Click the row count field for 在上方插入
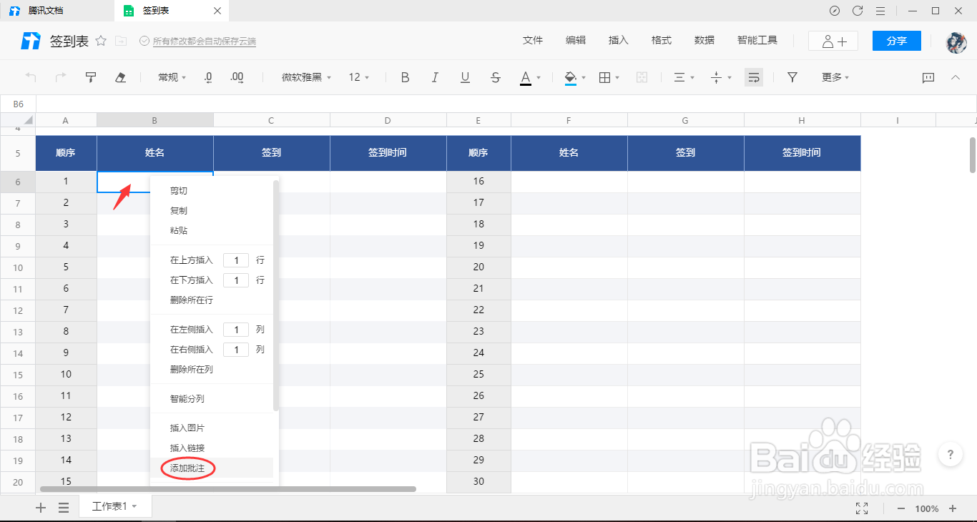The width and height of the screenshot is (977, 522). click(236, 260)
